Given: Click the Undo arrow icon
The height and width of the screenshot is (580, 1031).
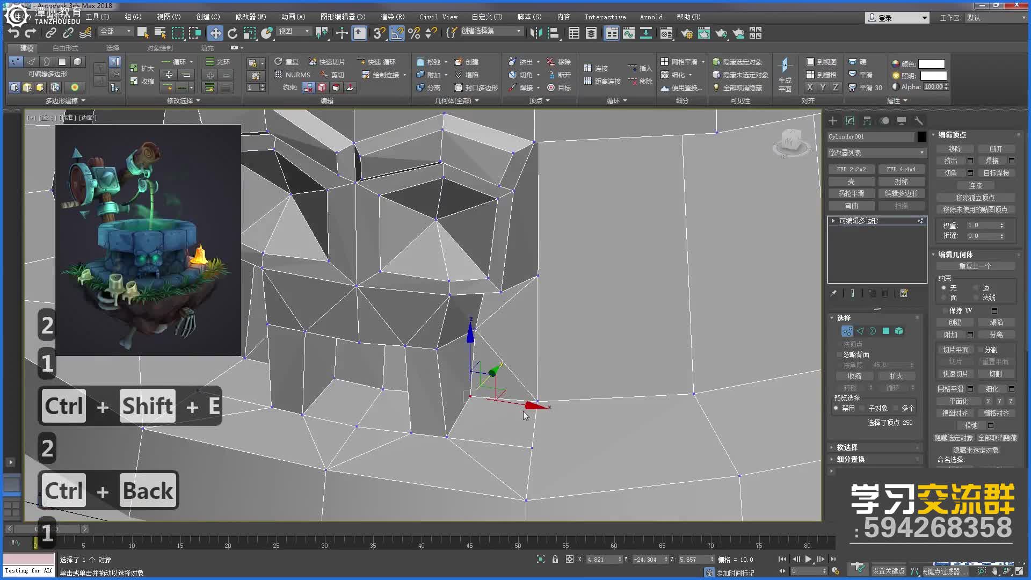Looking at the screenshot, I should 13,33.
